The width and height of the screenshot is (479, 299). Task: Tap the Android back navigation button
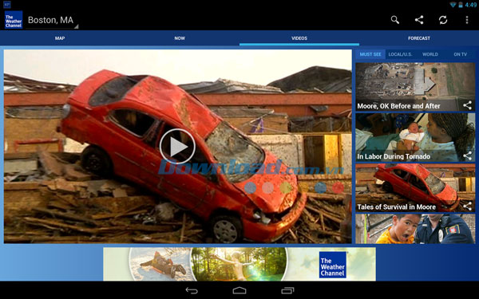point(192,290)
